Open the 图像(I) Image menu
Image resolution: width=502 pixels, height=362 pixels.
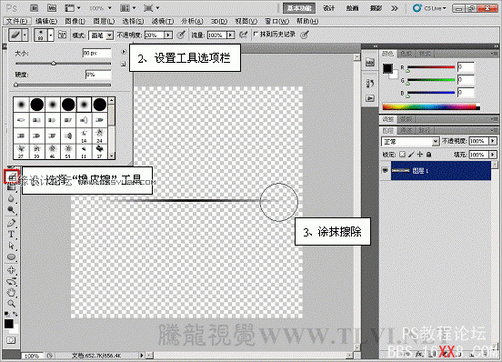click(x=75, y=21)
